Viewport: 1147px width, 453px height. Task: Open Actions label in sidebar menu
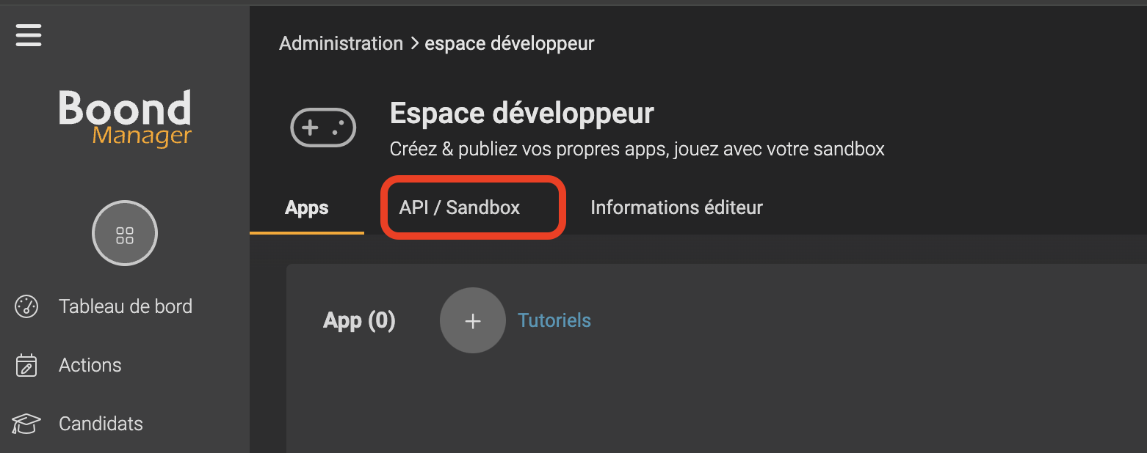click(90, 365)
